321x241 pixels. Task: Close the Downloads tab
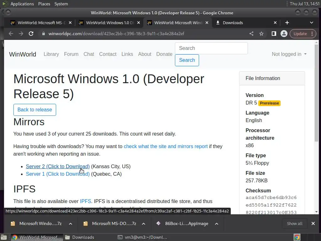[x=275, y=23]
